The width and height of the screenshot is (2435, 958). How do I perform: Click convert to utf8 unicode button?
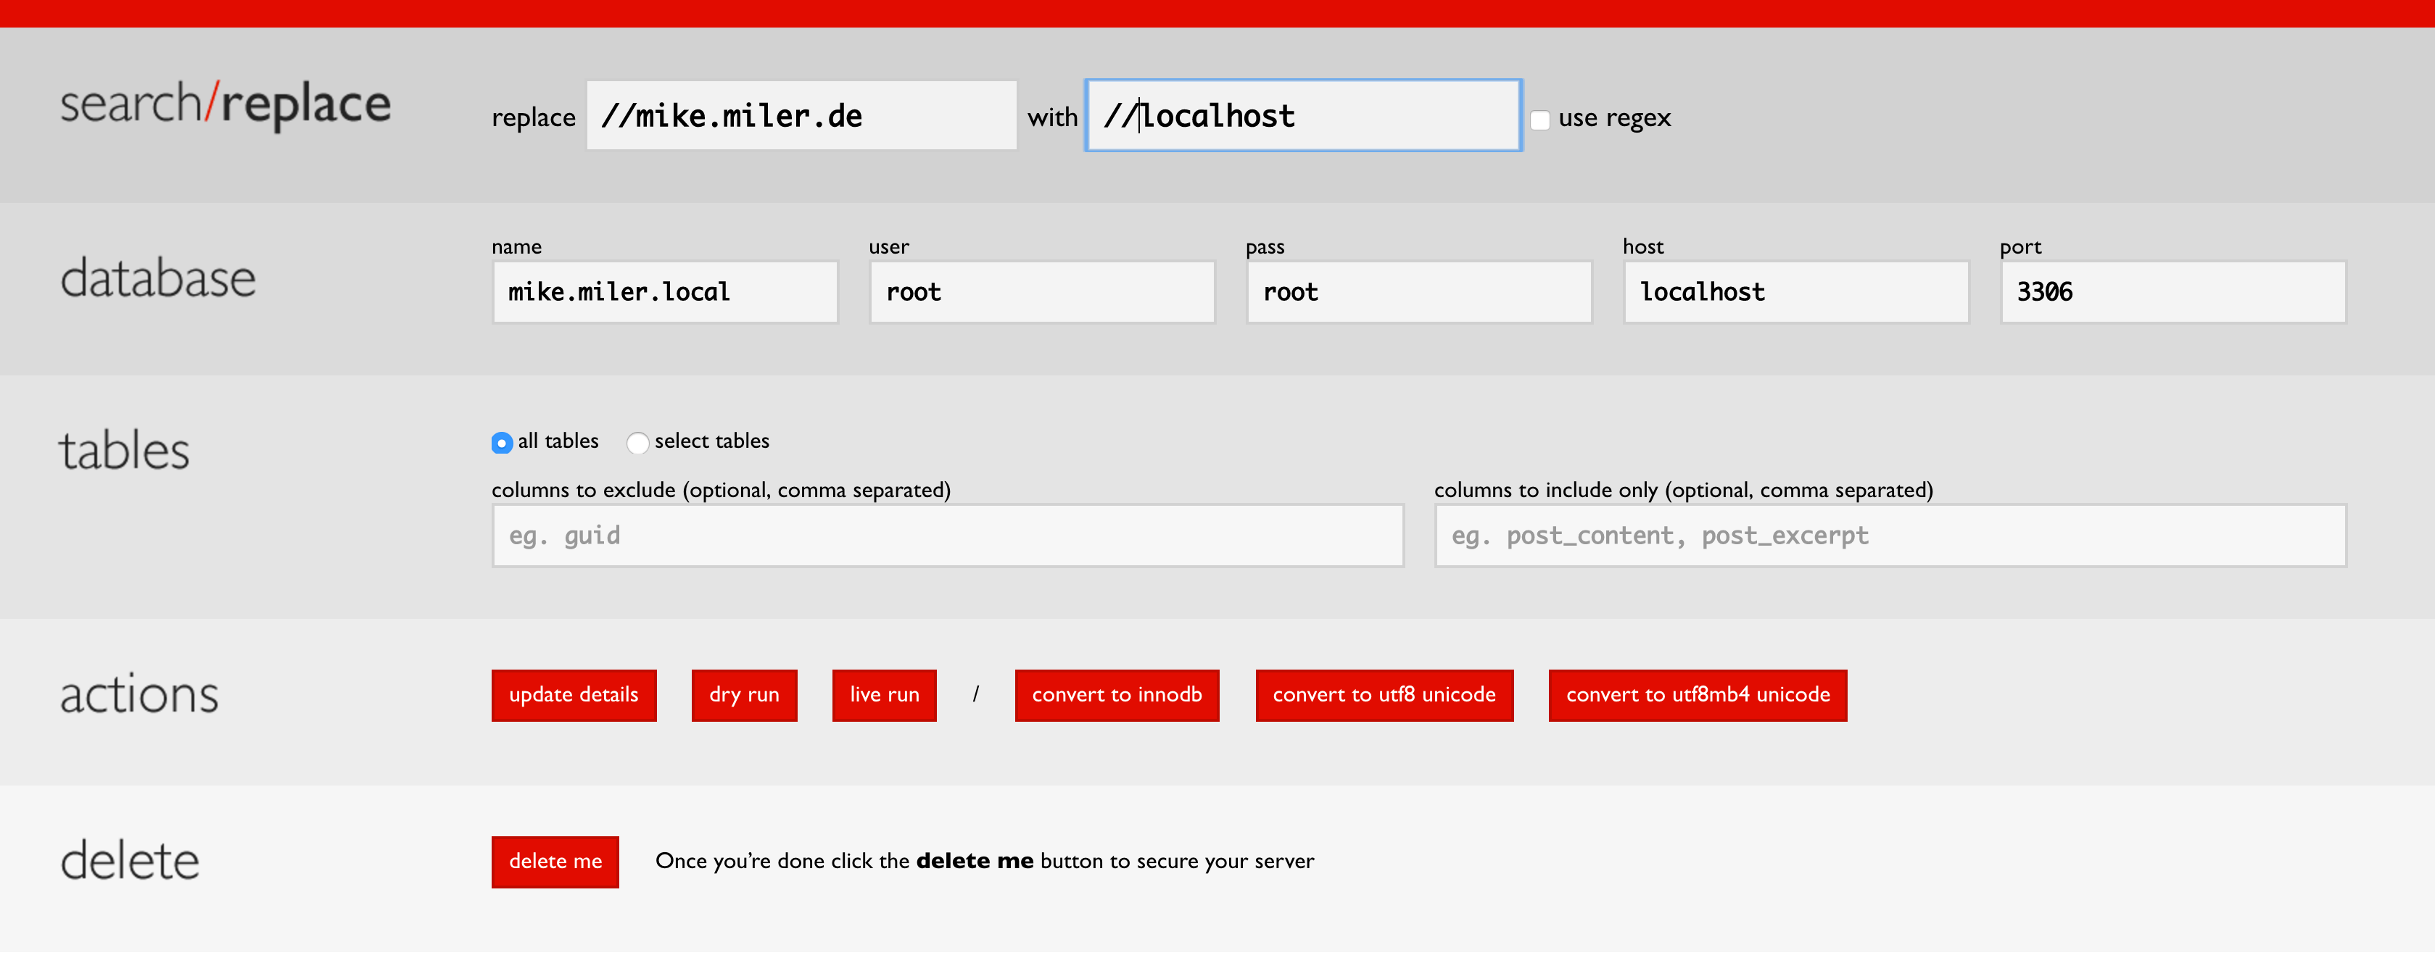[1384, 696]
